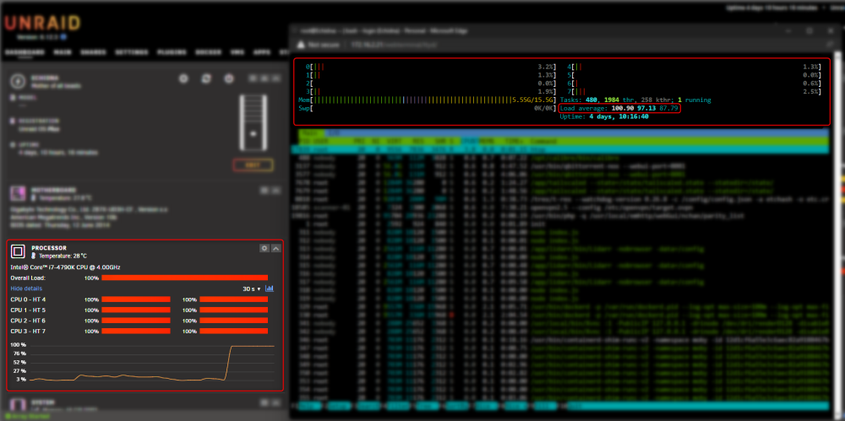Click the core 7 usage meter in htop
The image size is (845, 421).
(x=694, y=92)
